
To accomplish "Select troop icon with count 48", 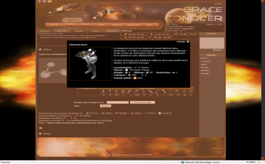I will [x=185, y=91].
